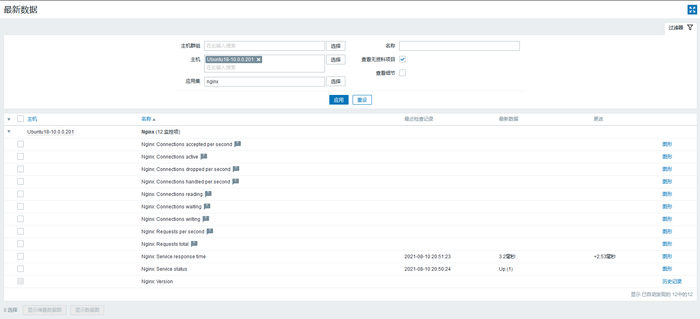Click the blue apply filter button
This screenshot has height=319, width=700.
[x=339, y=100]
